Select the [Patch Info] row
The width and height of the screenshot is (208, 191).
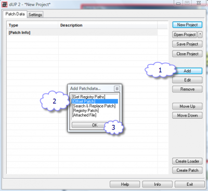(83, 33)
